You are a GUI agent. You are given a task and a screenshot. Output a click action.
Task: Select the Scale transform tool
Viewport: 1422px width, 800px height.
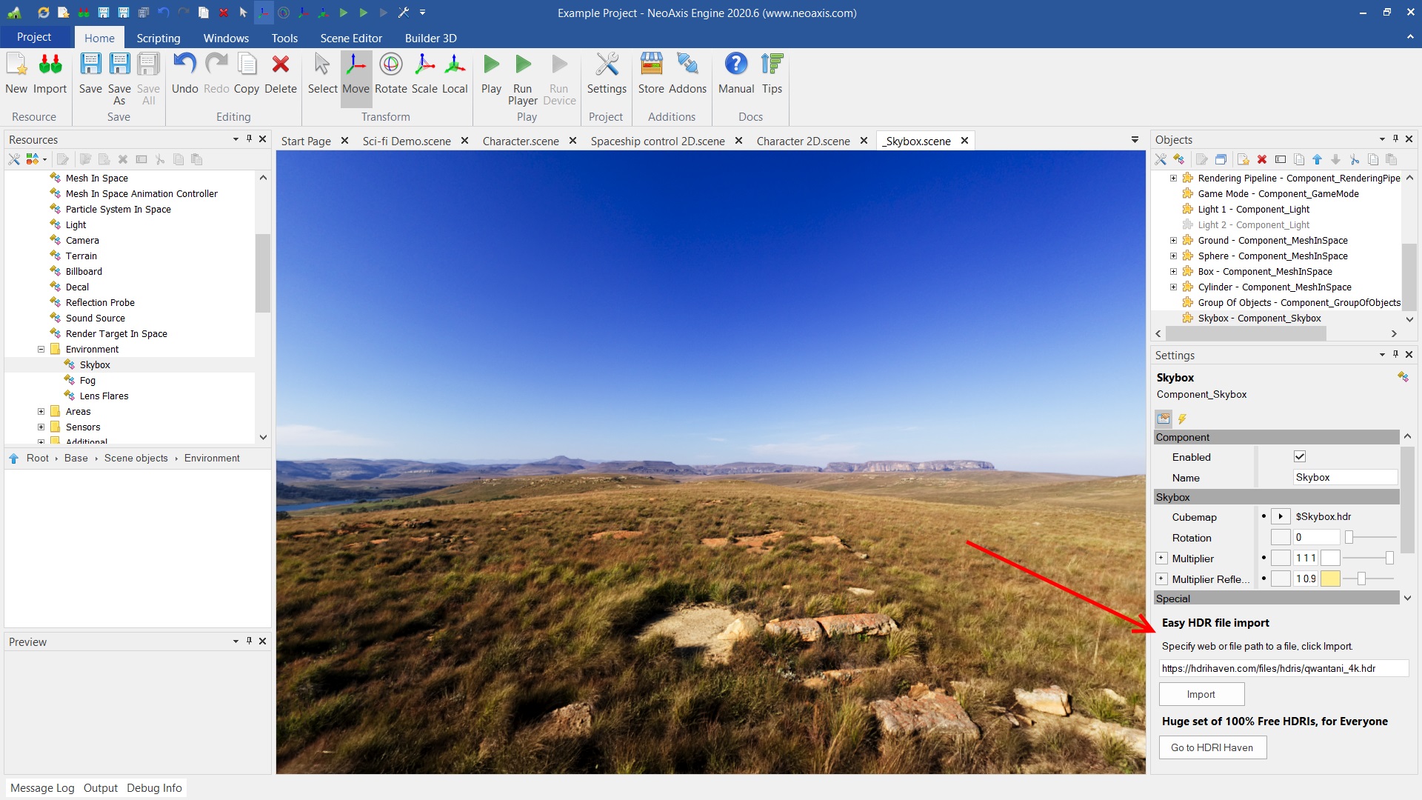pyautogui.click(x=424, y=65)
